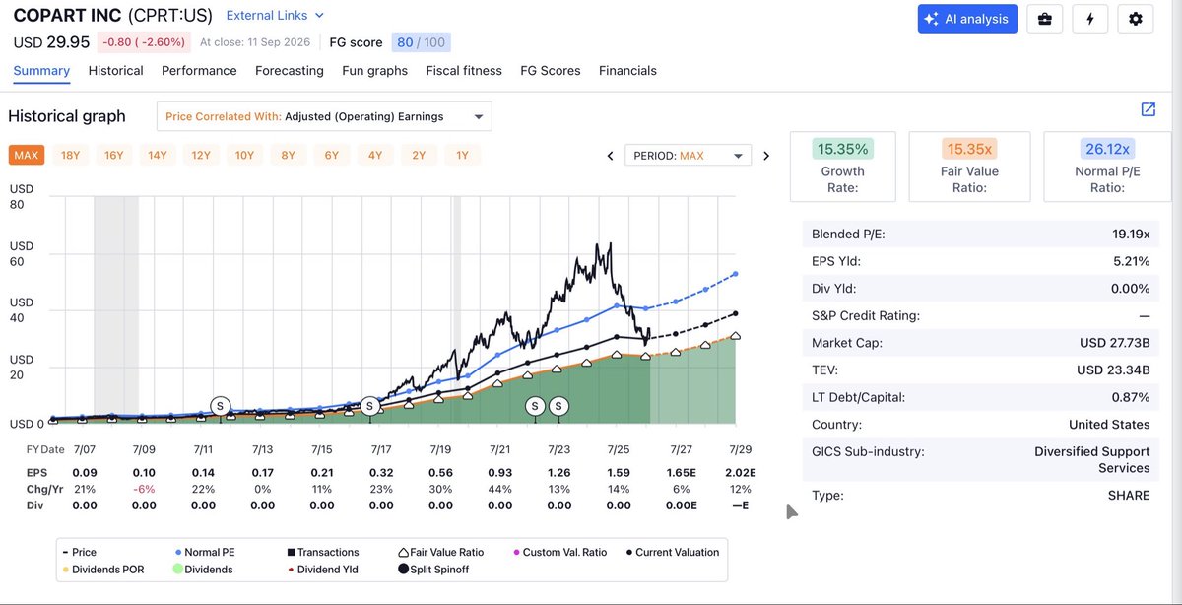This screenshot has height=605, width=1182.
Task: Toggle Custom Val. Ratio legend entry
Action: point(559,553)
